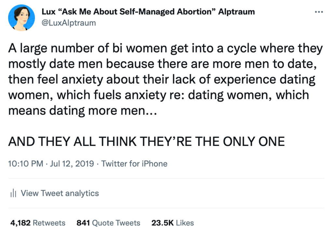Open the author's display name profile link
The width and height of the screenshot is (333, 235).
tap(148, 12)
